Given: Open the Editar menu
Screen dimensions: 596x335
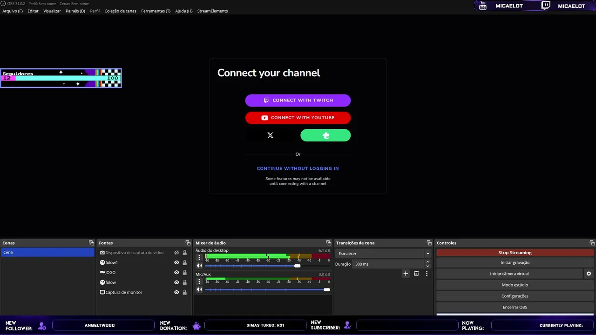Looking at the screenshot, I should tap(33, 11).
